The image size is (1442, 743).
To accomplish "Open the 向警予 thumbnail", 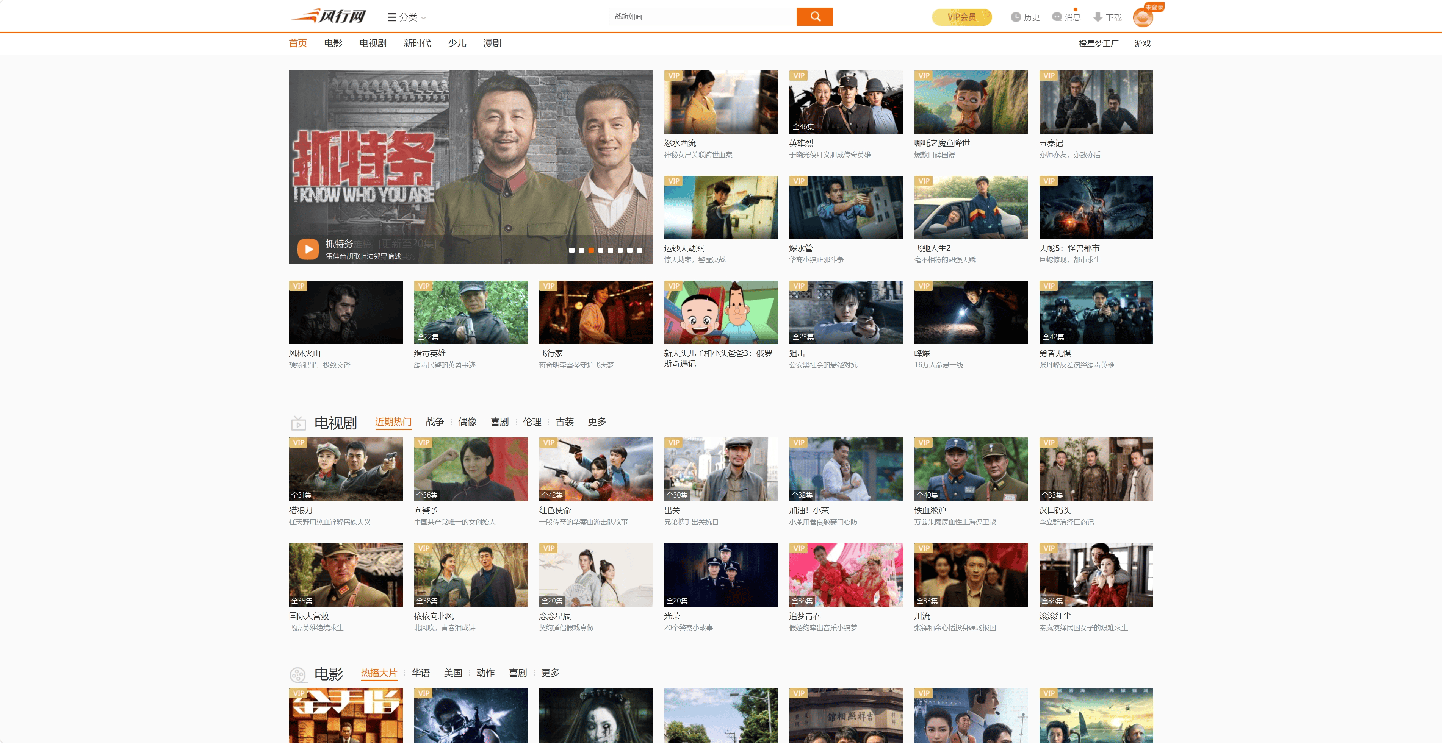I will click(x=471, y=469).
